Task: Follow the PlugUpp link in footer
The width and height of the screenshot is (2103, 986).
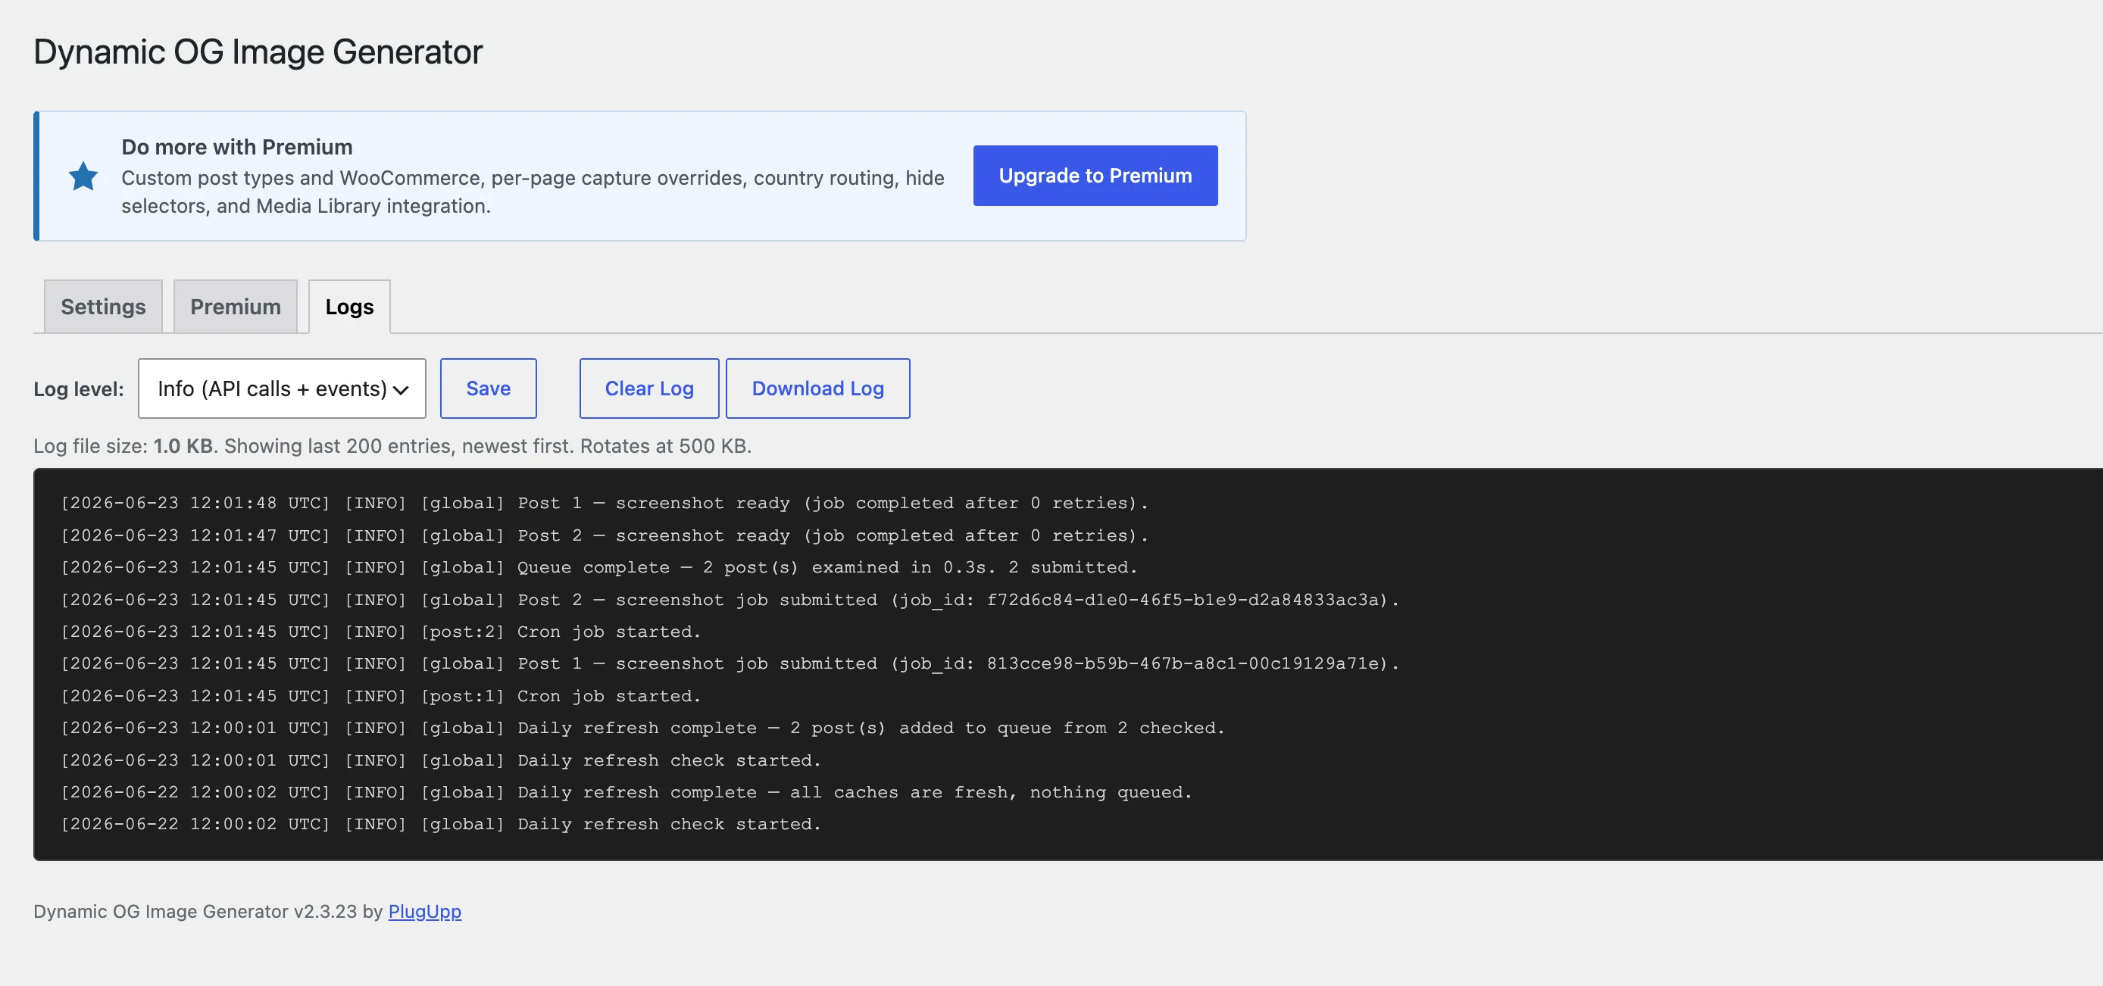Action: tap(424, 911)
